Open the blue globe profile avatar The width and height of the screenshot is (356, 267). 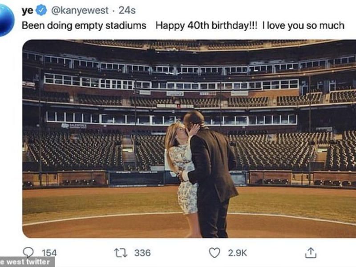pos(5,20)
